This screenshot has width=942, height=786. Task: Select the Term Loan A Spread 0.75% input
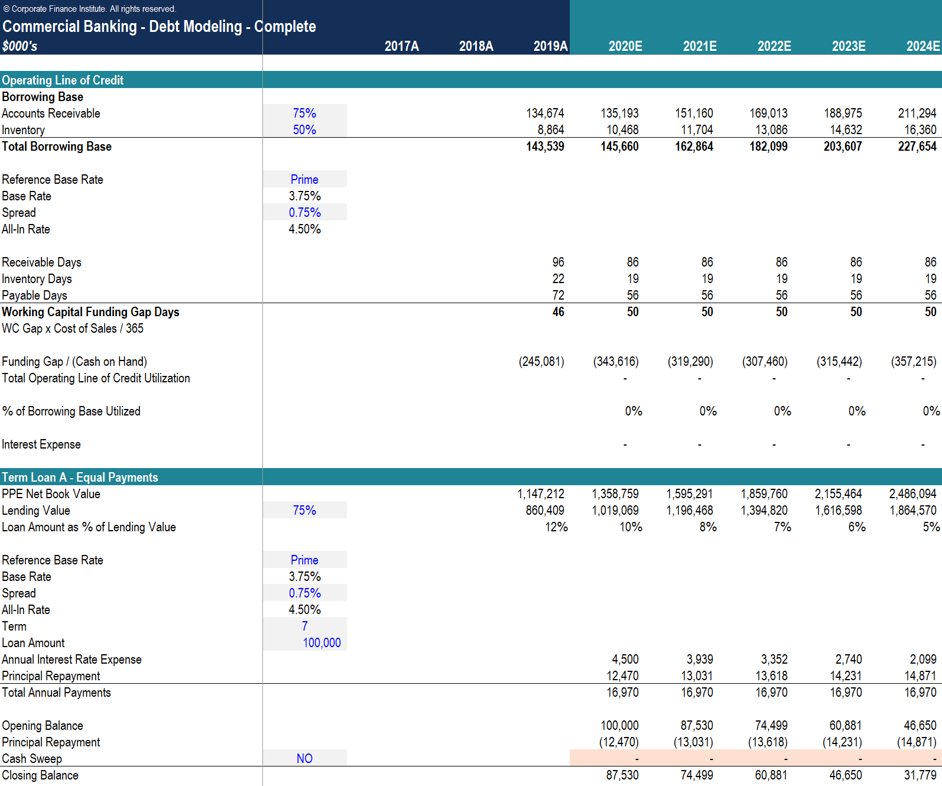click(x=304, y=593)
